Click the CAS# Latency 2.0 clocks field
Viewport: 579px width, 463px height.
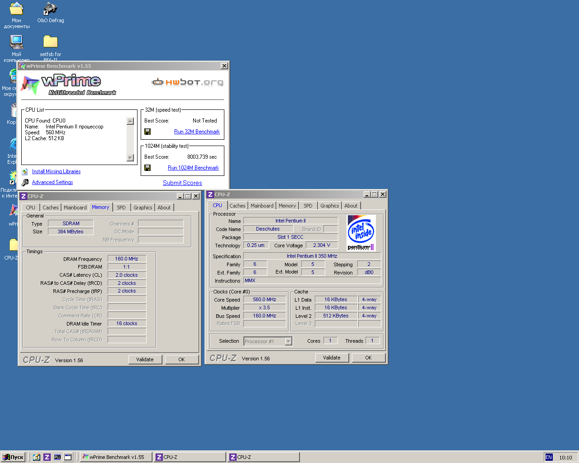tap(127, 275)
